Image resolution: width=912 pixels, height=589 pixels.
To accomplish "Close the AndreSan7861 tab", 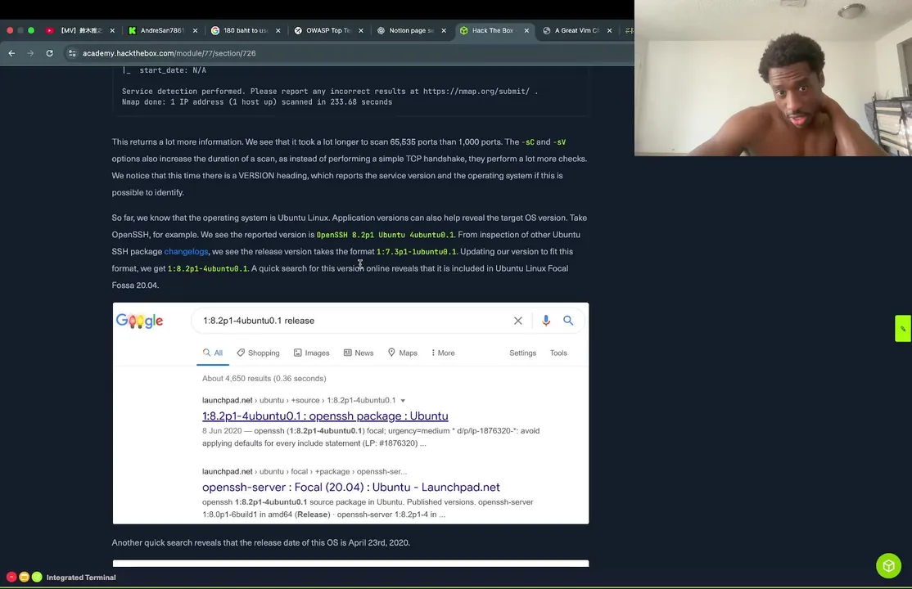I will 195,30.
